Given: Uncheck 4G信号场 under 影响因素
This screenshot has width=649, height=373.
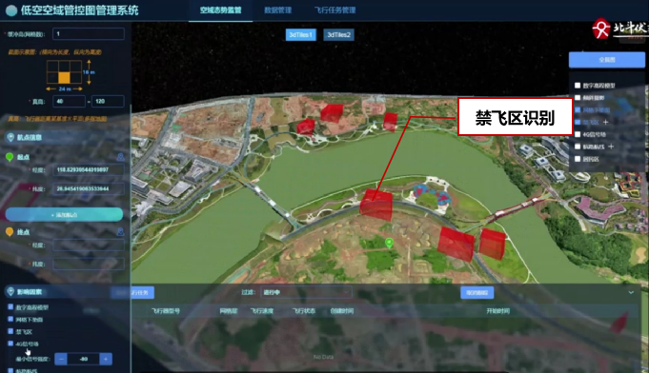Looking at the screenshot, I should [10, 344].
